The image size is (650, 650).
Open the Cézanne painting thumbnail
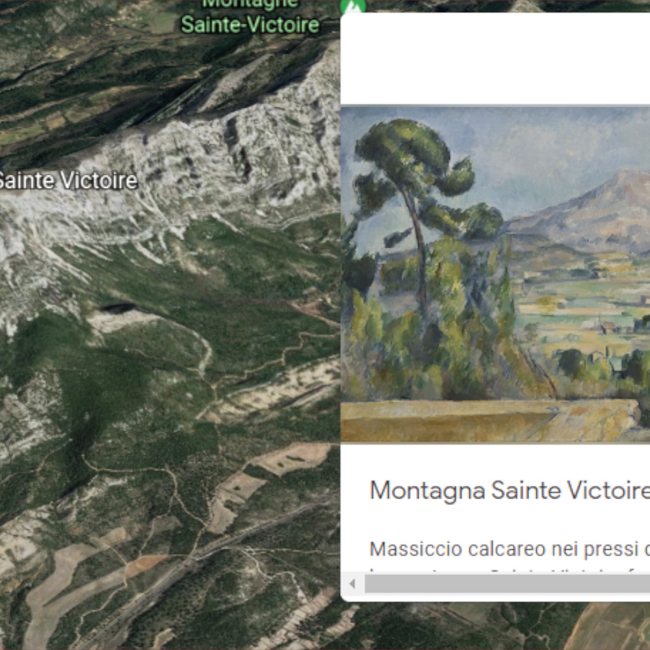coord(495,274)
